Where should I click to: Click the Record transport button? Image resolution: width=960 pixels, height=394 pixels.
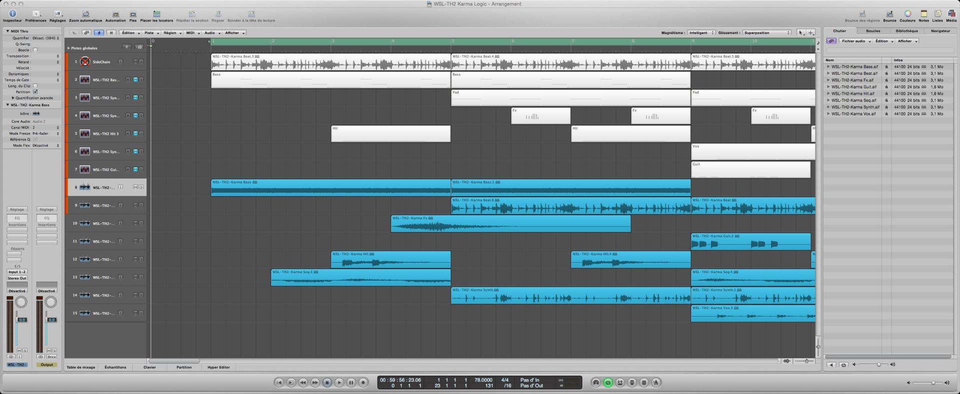363,383
